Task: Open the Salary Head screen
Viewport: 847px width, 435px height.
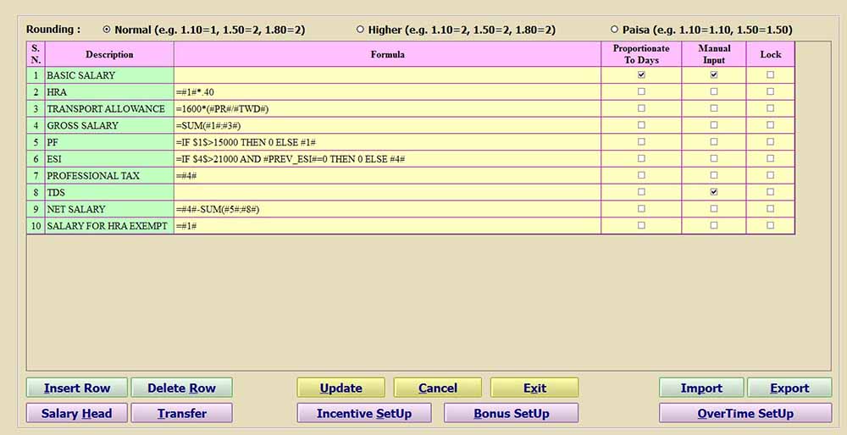Action: point(77,414)
